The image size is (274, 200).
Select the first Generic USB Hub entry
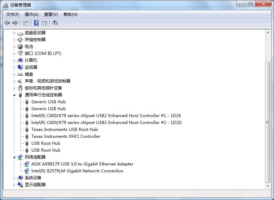pyautogui.click(x=49, y=102)
